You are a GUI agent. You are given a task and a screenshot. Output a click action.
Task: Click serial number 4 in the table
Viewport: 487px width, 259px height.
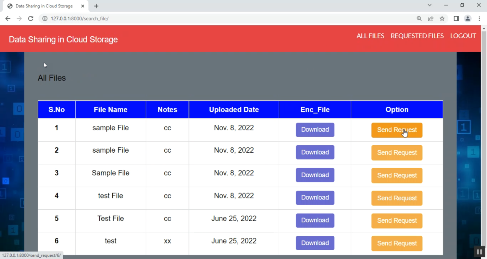click(x=56, y=195)
